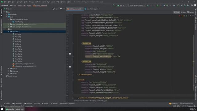Click the Windows Start button
The height and width of the screenshot is (111, 197).
[2, 109]
